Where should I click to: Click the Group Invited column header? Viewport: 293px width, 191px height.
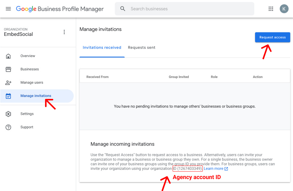point(179,77)
